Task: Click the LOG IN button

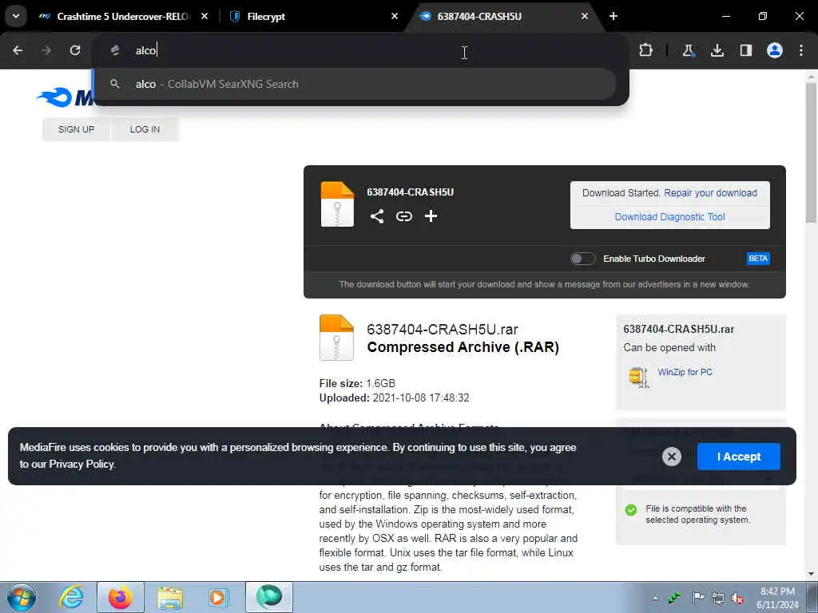Action: coord(145,129)
